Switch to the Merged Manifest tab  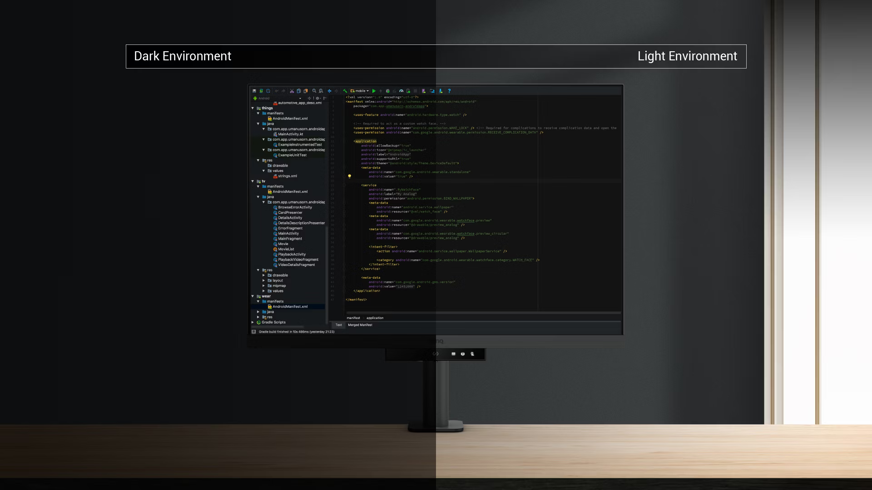coord(360,325)
